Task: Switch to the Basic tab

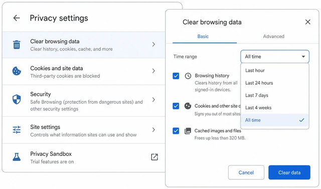Action: tap(203, 37)
